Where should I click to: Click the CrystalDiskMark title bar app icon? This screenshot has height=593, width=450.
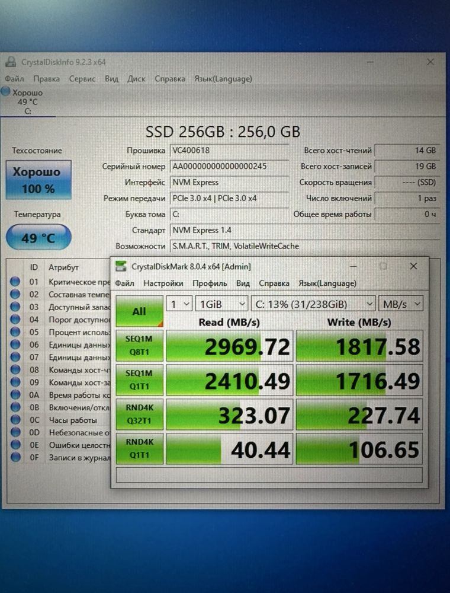[x=121, y=266]
